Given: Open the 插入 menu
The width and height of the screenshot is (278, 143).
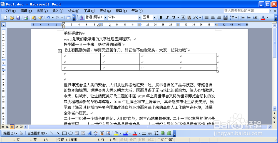Looking at the screenshot, I should click(58, 11).
